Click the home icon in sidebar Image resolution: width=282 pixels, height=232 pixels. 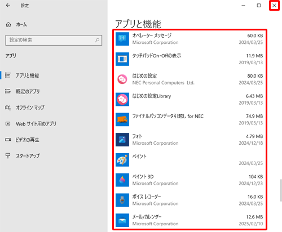pos(8,24)
